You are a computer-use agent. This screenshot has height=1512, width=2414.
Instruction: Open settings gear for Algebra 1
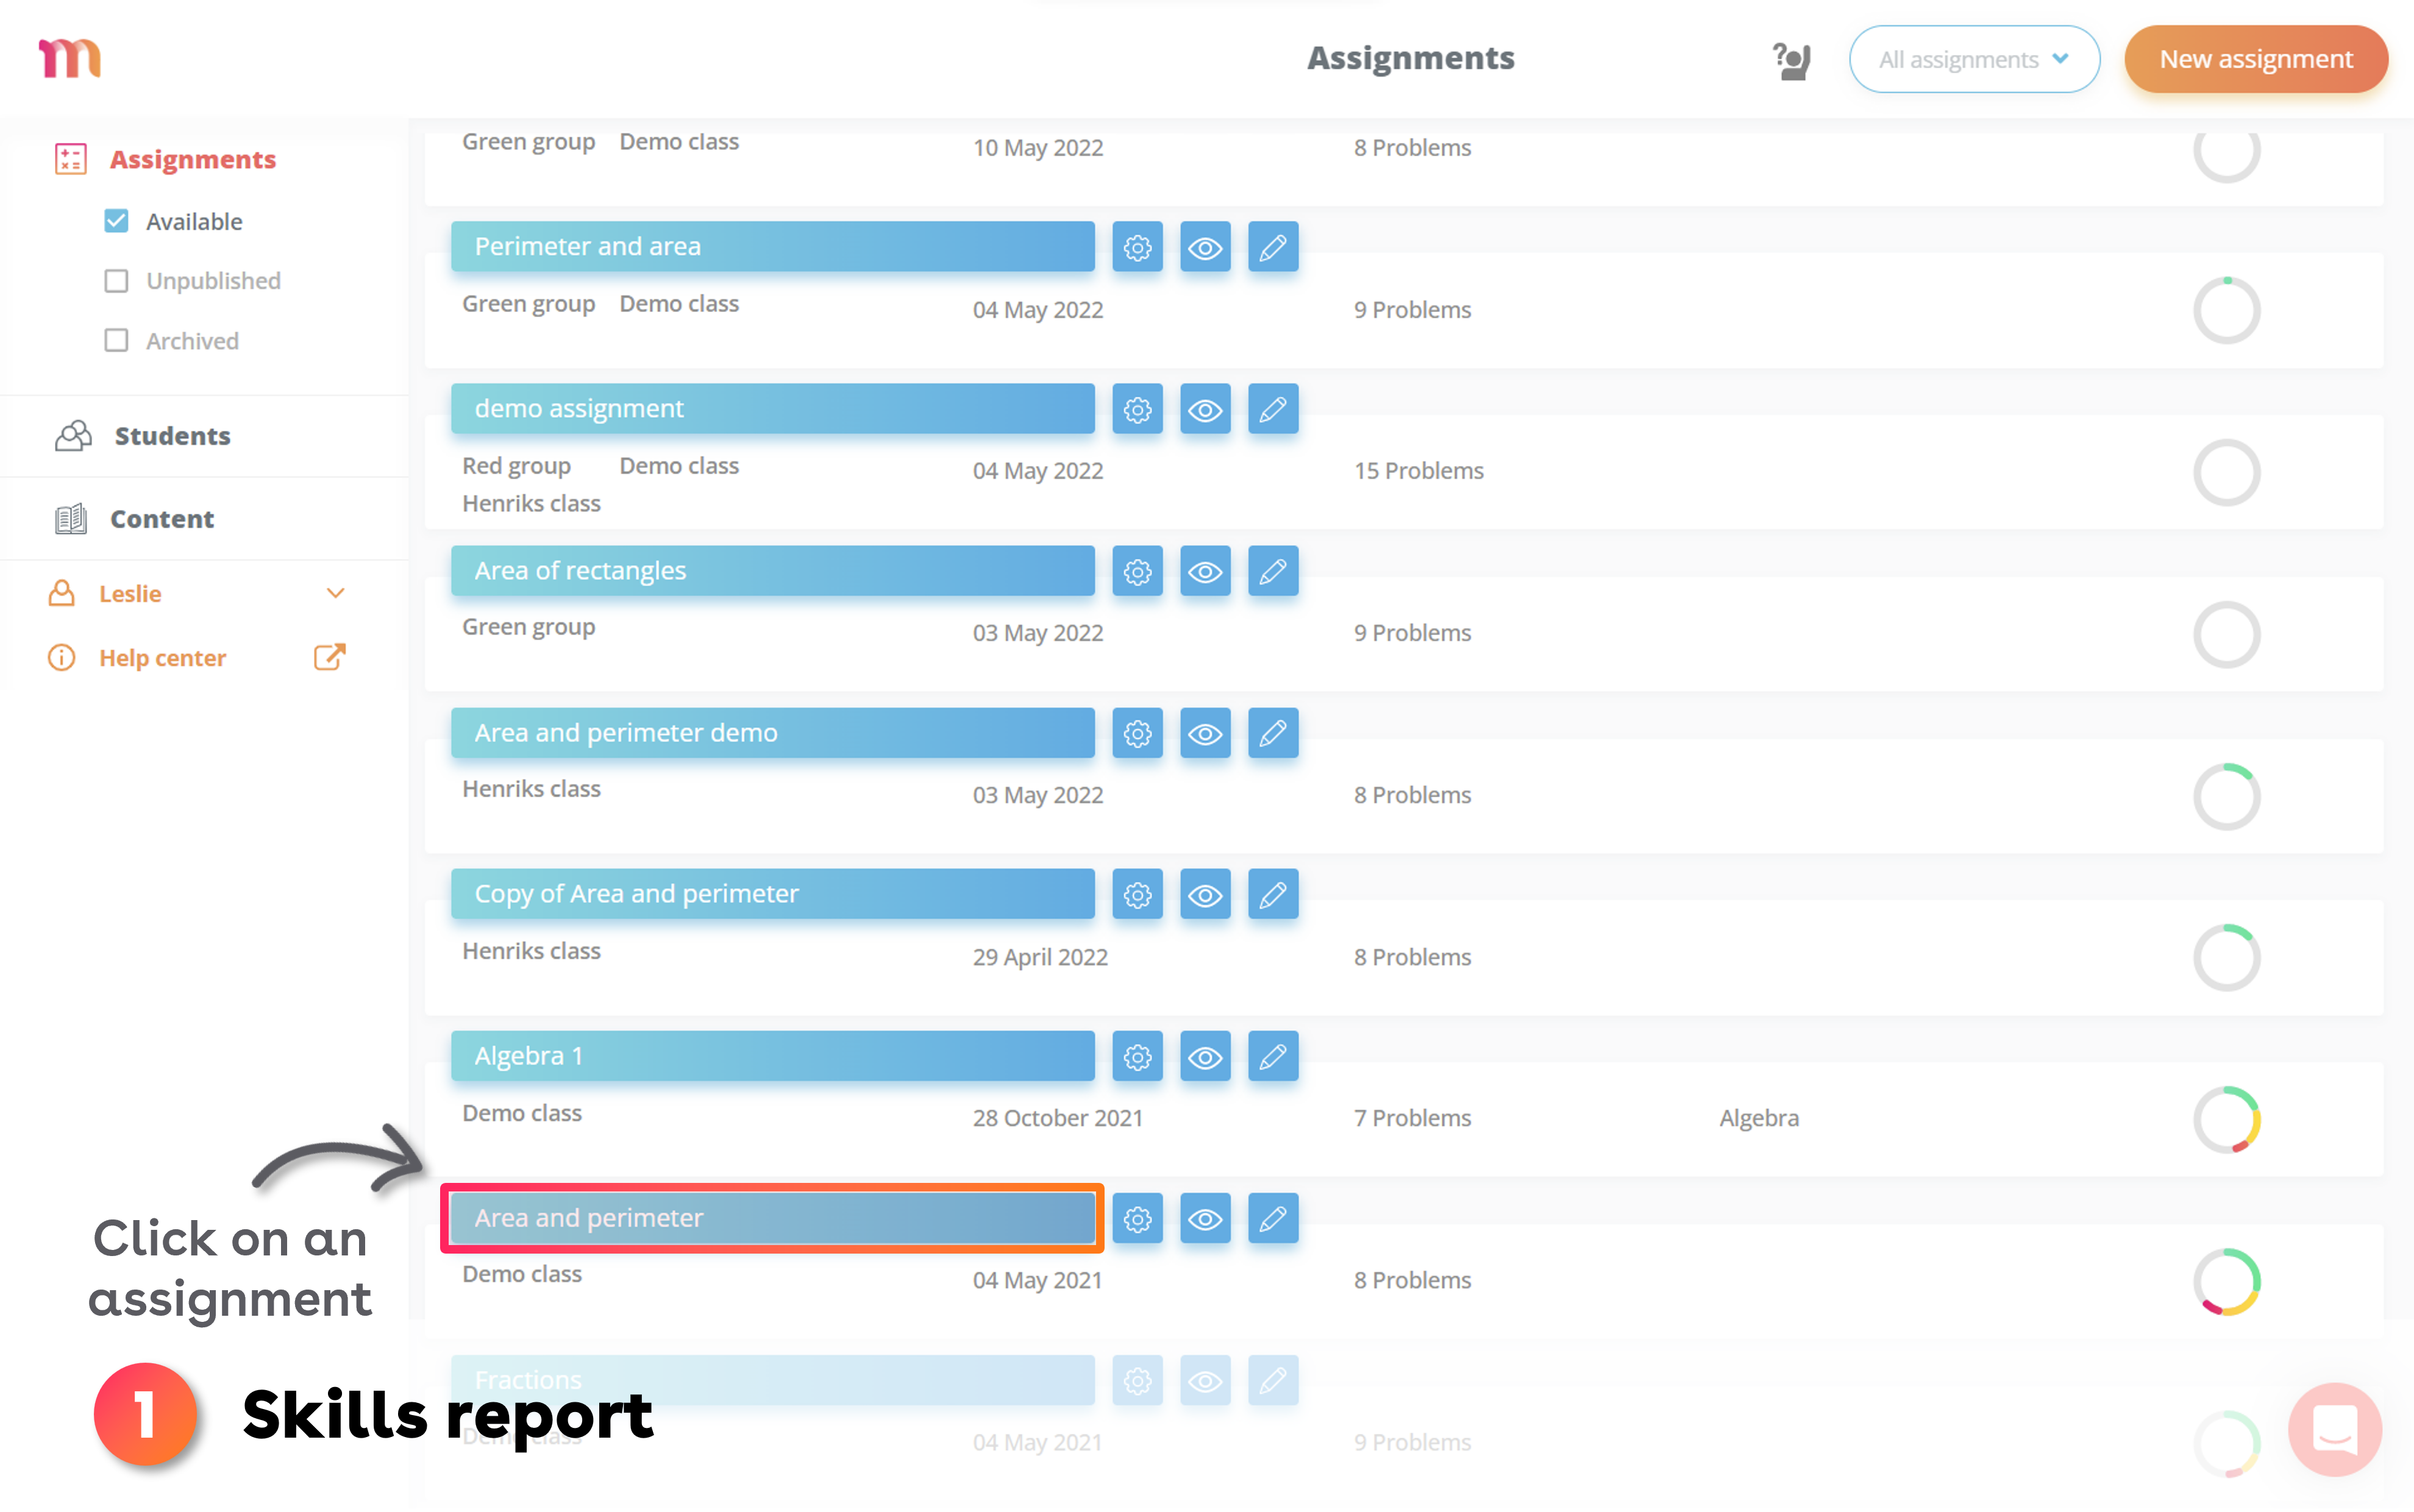[1137, 1057]
